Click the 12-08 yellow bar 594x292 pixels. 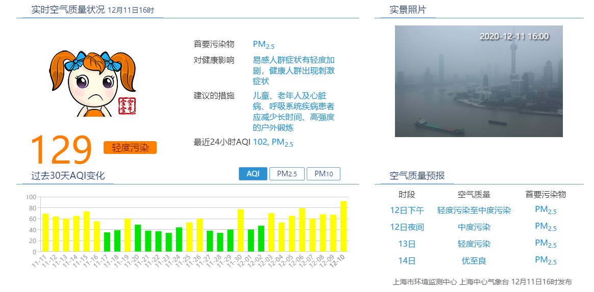323,233
